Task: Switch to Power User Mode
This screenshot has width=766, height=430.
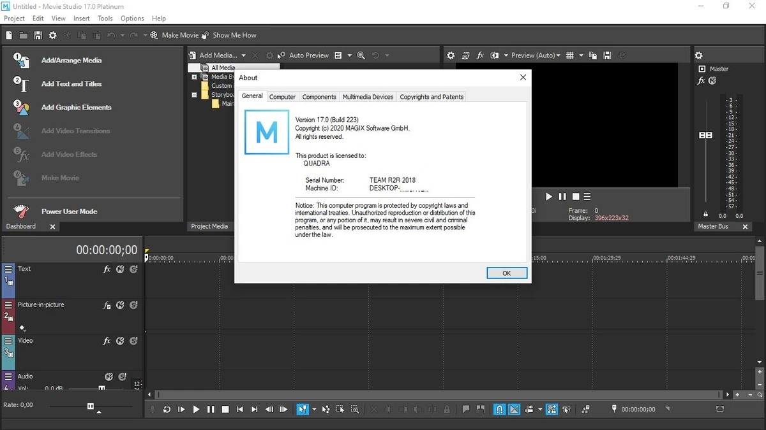Action: point(69,211)
